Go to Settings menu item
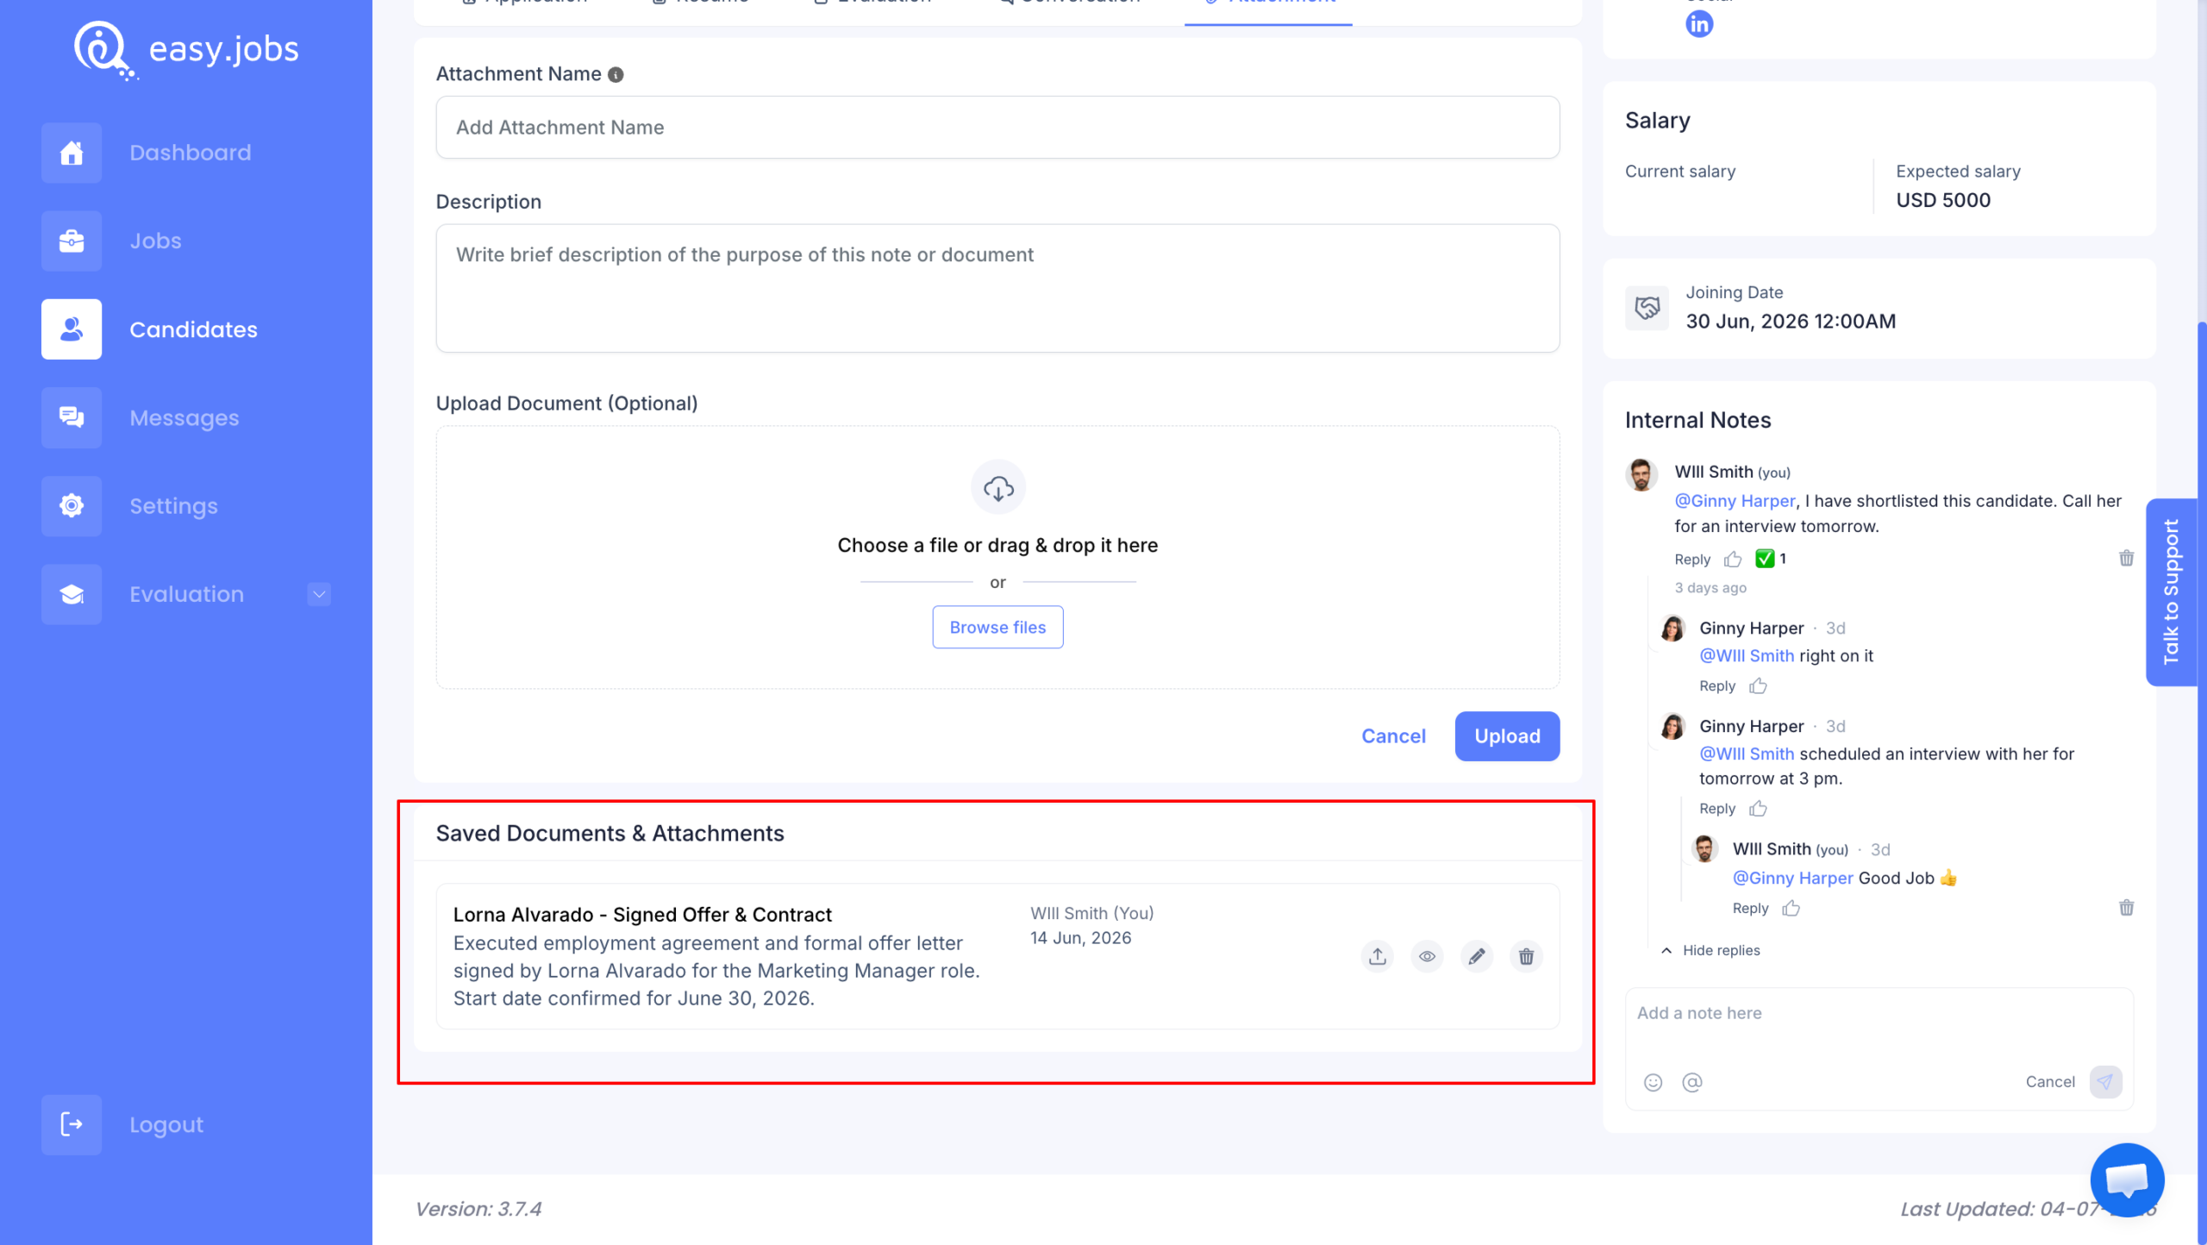 [173, 506]
